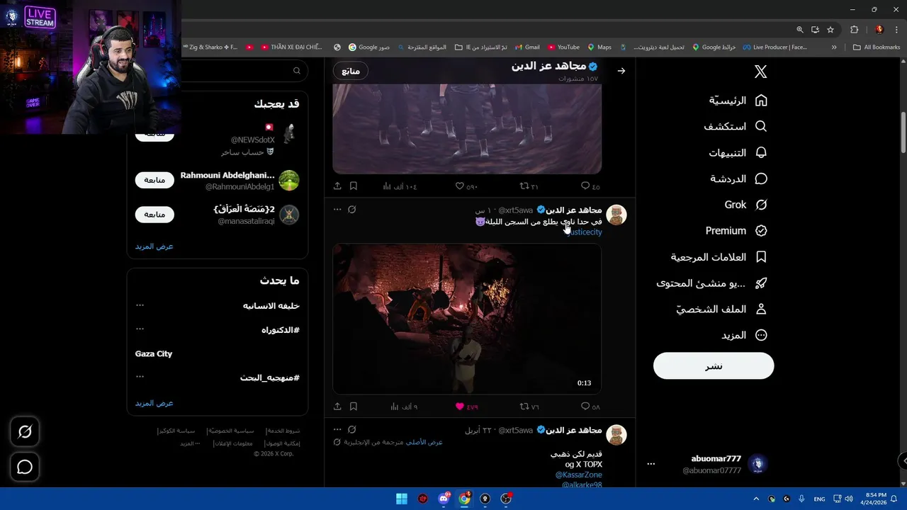
Task: Click the justicecity mention link
Action: [585, 232]
